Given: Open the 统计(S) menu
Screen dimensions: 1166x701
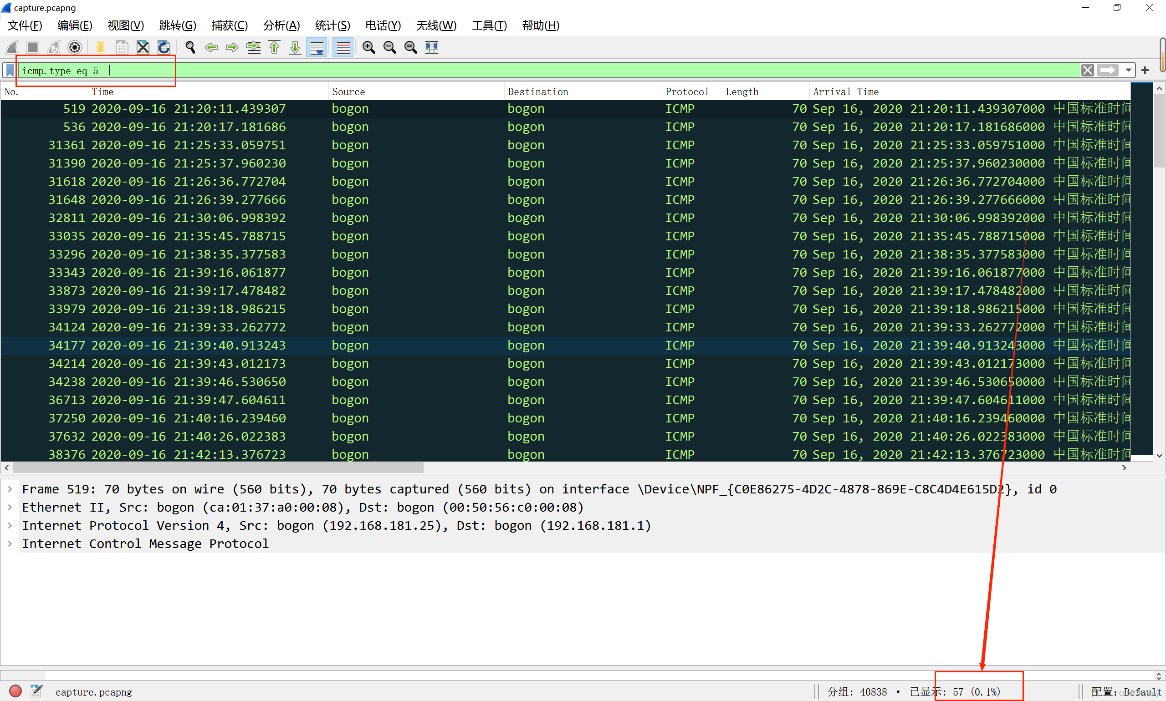Looking at the screenshot, I should (x=332, y=25).
